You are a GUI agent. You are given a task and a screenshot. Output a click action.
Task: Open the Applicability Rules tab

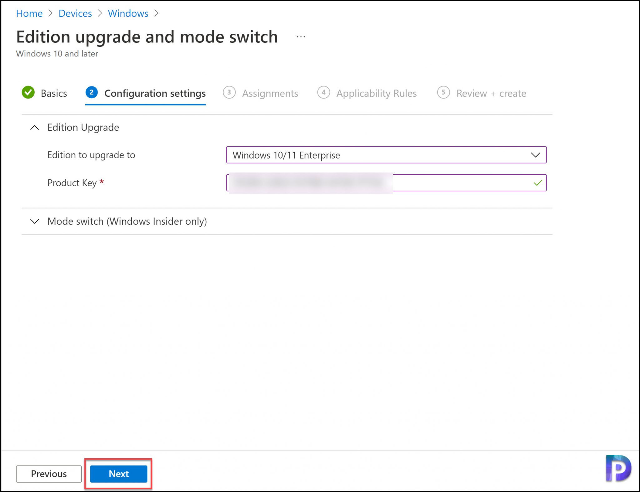pyautogui.click(x=367, y=93)
